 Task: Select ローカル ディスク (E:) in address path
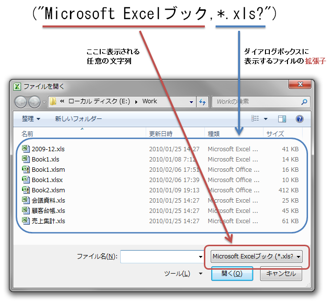pos(99,101)
